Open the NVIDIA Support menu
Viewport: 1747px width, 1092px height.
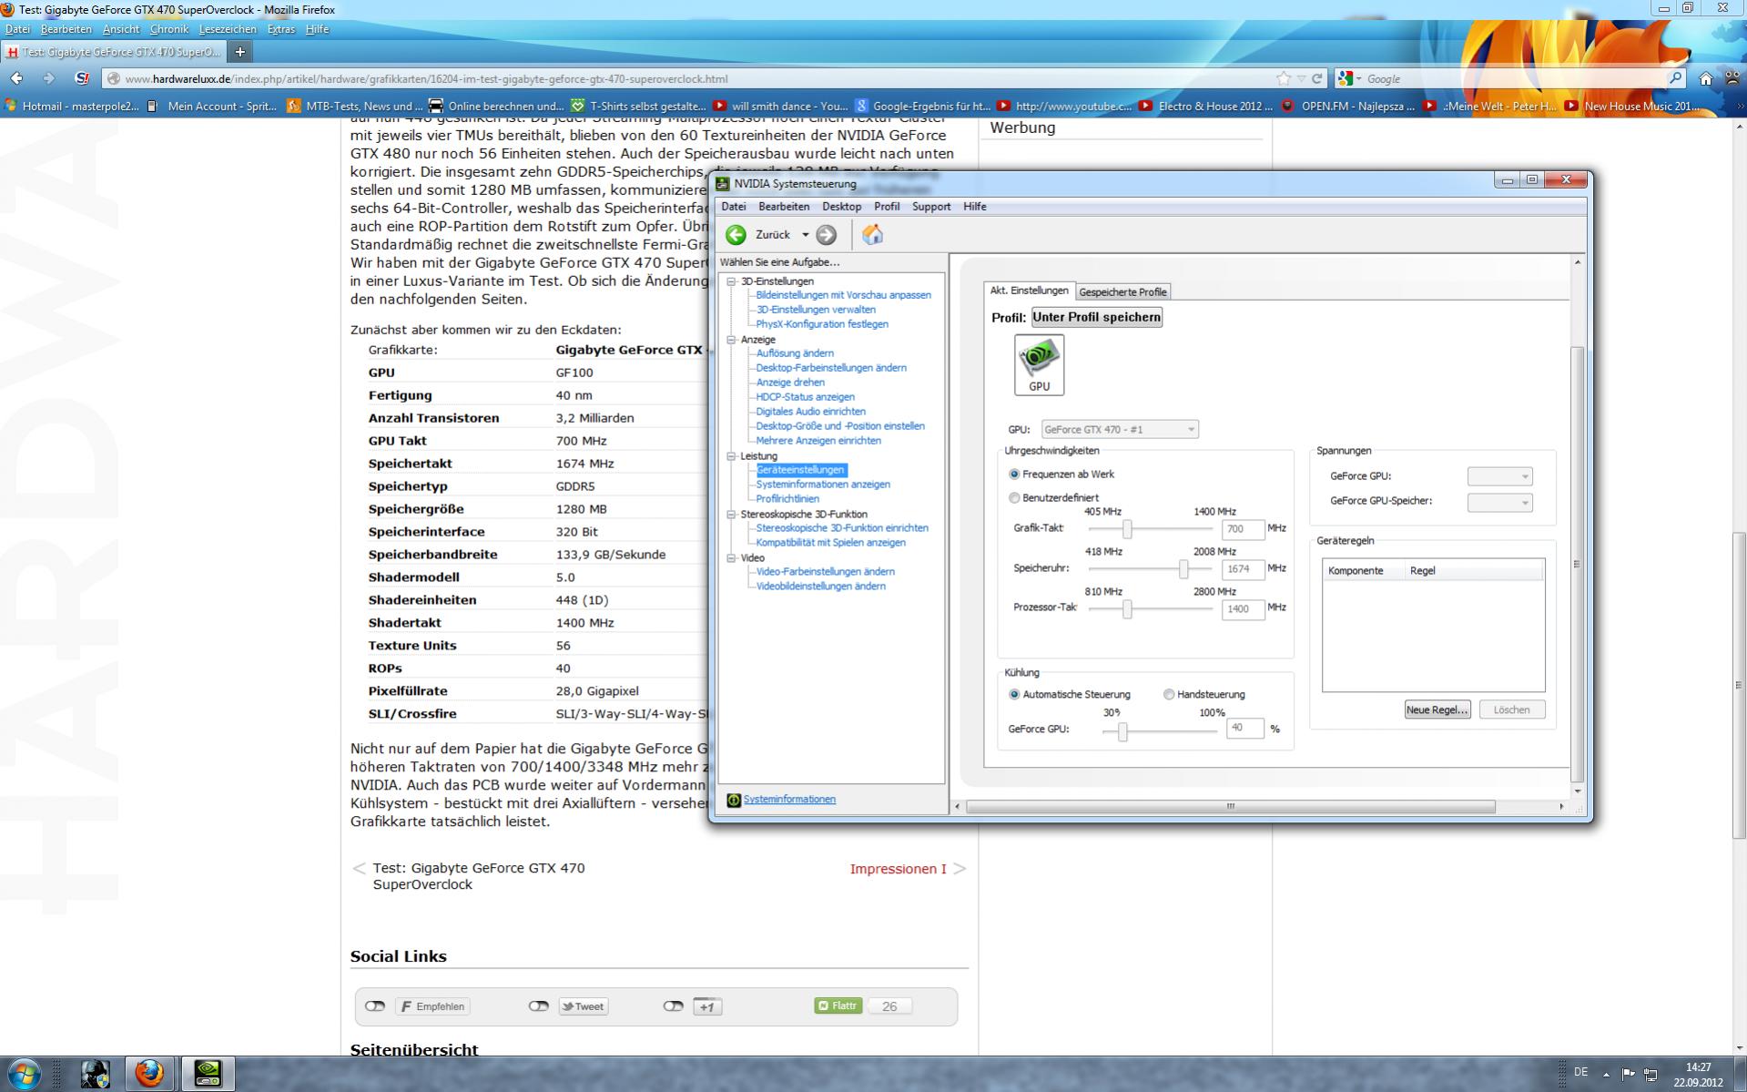coord(931,207)
